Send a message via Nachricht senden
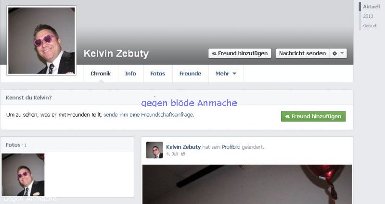Viewport: 385px width, 204px height. click(x=303, y=53)
